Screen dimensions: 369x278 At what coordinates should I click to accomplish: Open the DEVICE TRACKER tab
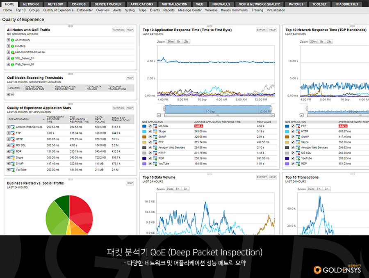[x=108, y=4]
